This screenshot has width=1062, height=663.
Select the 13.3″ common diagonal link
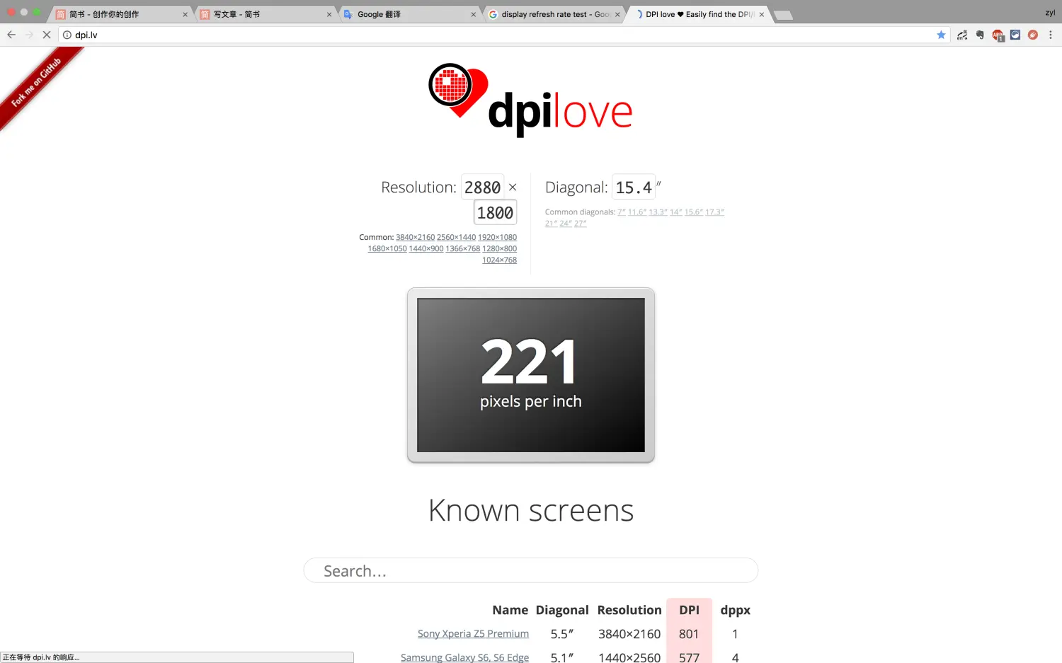tap(658, 212)
